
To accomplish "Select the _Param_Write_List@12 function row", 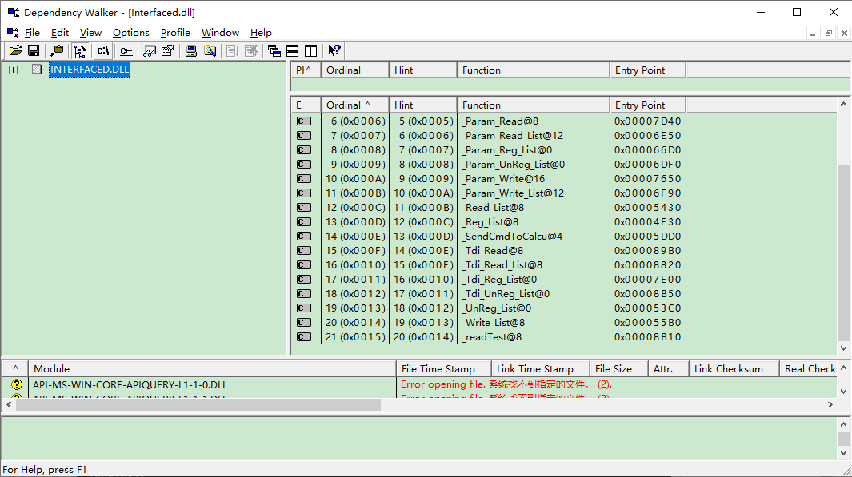I will pos(489,193).
